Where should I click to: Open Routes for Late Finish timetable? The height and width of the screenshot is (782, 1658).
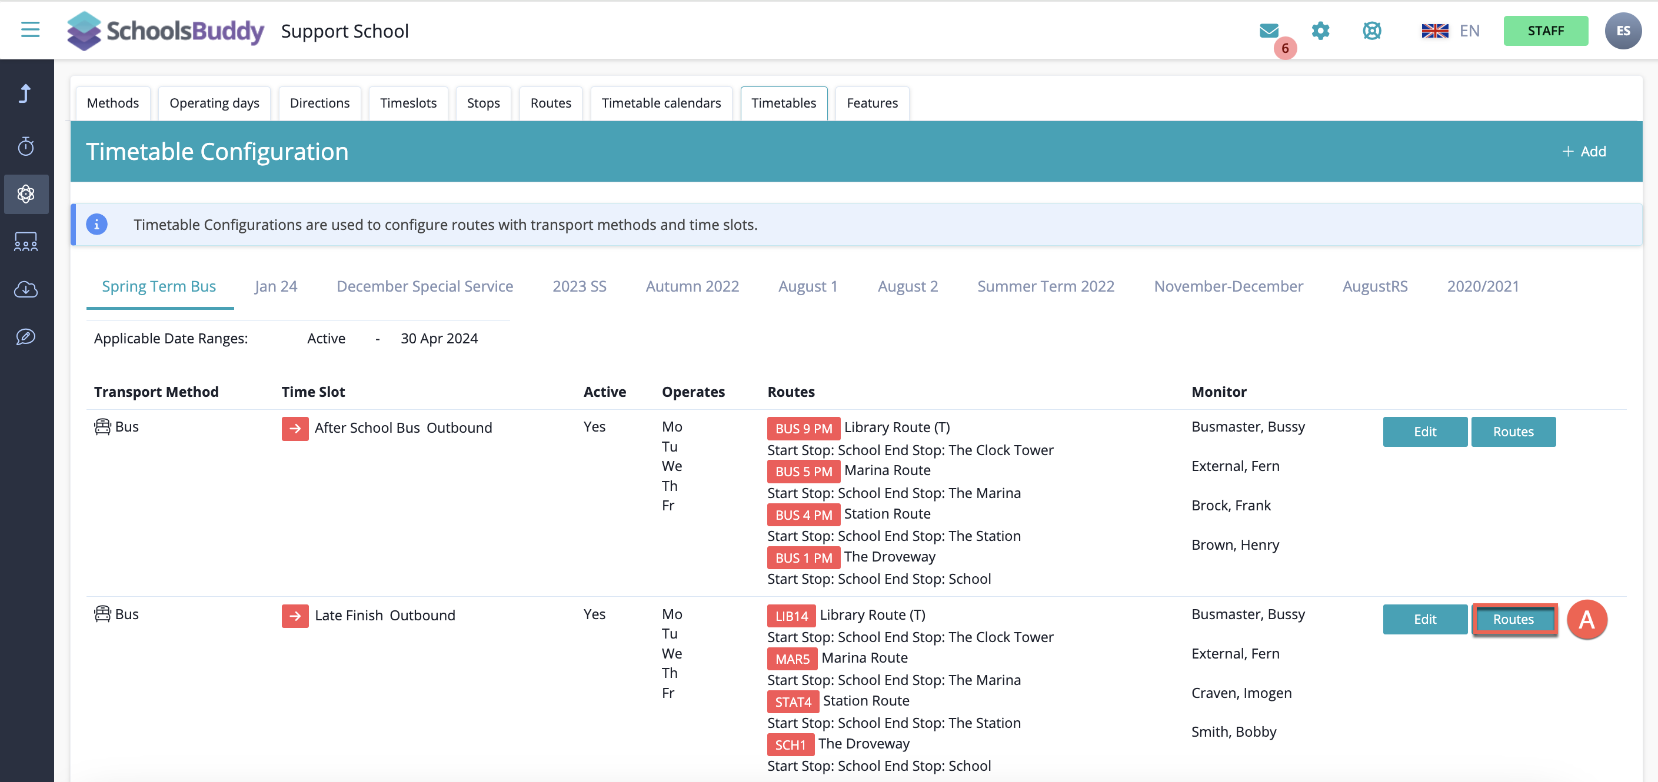coord(1513,619)
